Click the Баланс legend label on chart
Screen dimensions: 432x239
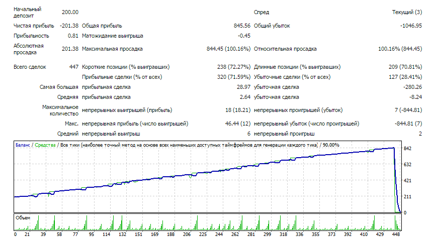coord(23,145)
